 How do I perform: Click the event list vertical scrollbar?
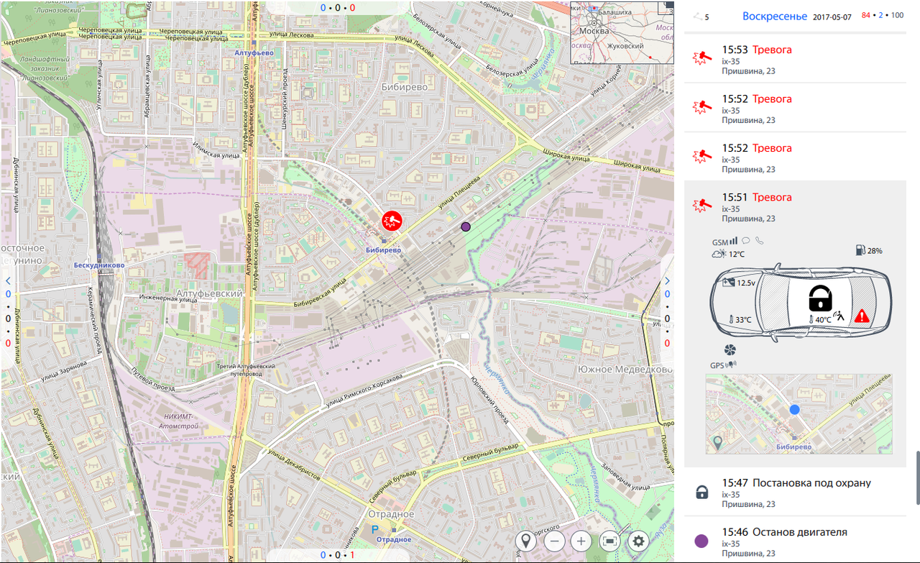[916, 477]
